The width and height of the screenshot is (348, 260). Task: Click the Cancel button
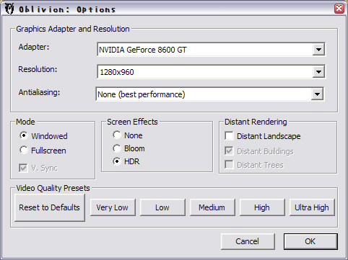click(x=248, y=241)
